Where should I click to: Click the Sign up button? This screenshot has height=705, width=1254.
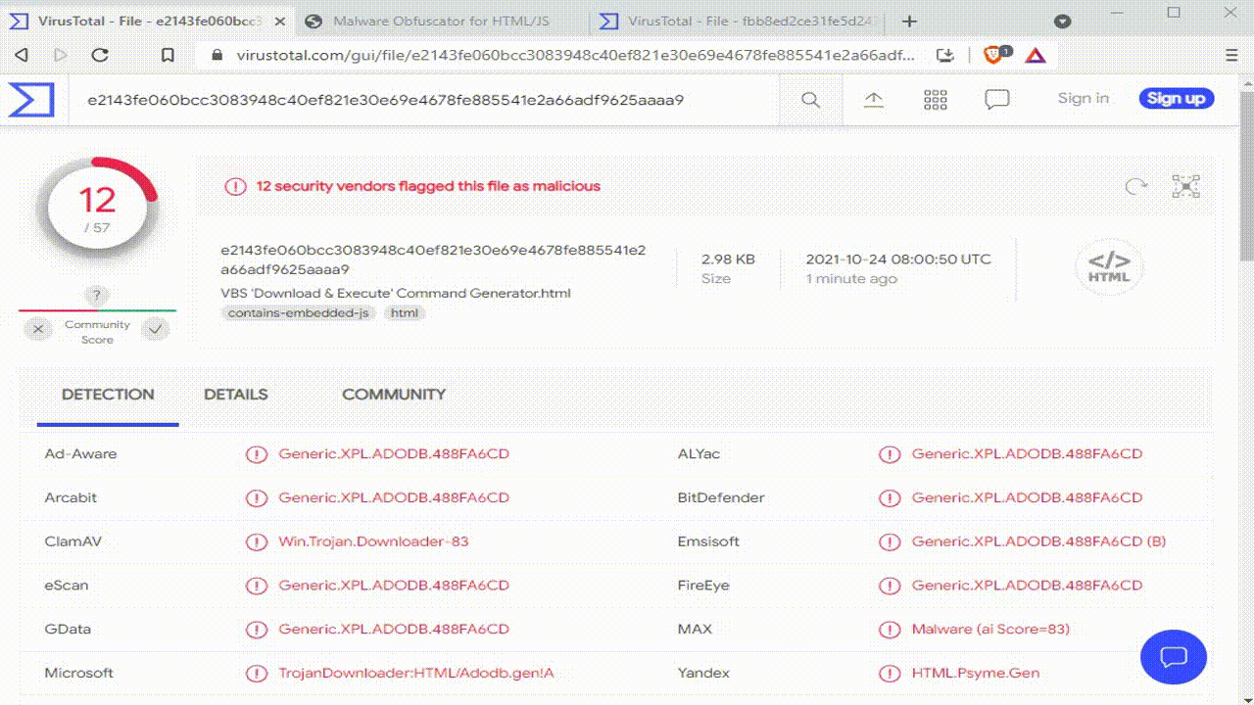1176,98
